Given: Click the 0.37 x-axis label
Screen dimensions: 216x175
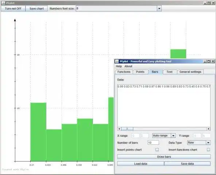Looking at the screenshot, I should pos(32,165).
